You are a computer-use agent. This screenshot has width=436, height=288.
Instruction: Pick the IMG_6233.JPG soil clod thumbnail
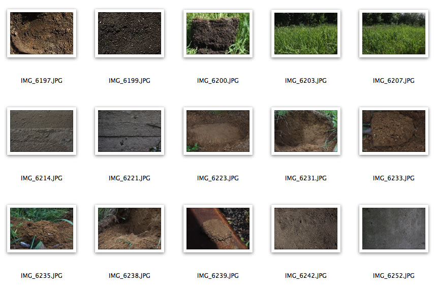394,131
